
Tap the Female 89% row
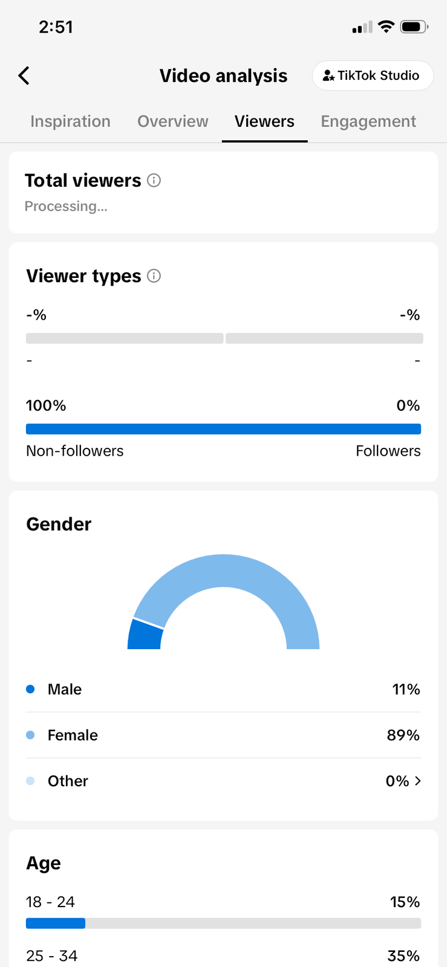tap(223, 735)
